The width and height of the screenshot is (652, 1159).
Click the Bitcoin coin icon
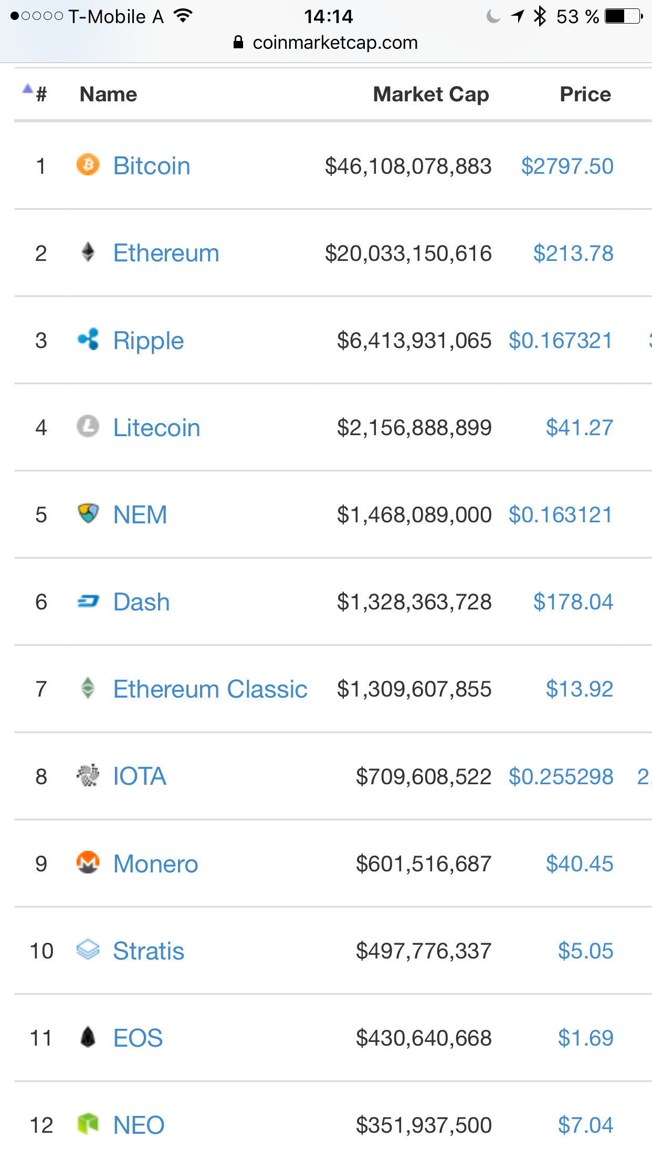point(88,165)
